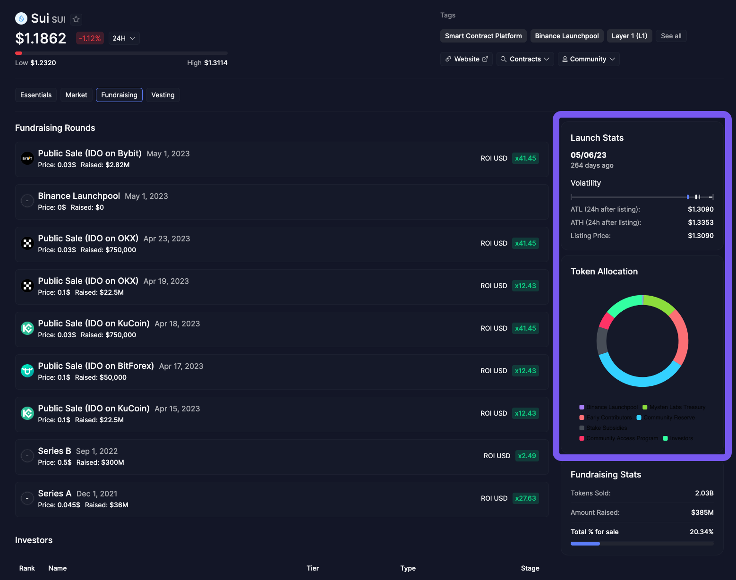Click the BitForex logo icon
736x580 pixels.
pos(27,371)
